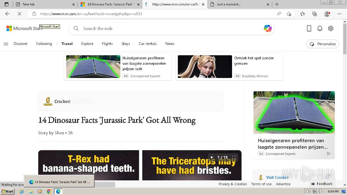
Task: Click the Cracked publisher name
Action: pyautogui.click(x=62, y=101)
